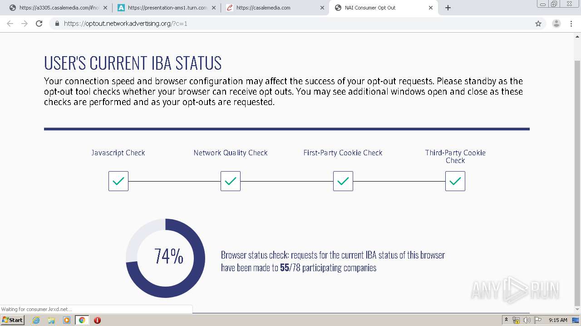581x326 pixels.
Task: Click the "Waiting for consumer.krxd.net..." status text
Action: tap(36, 309)
